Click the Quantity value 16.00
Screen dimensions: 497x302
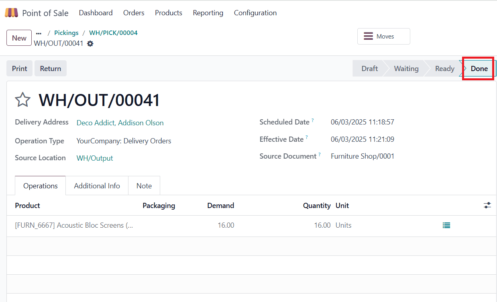pyautogui.click(x=322, y=225)
